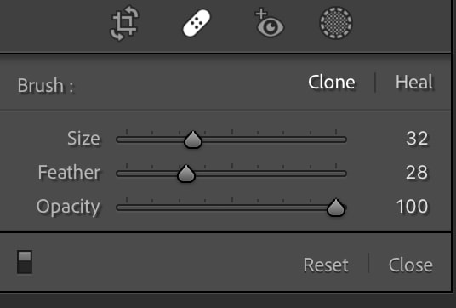Click the Feather slider label

click(x=69, y=173)
